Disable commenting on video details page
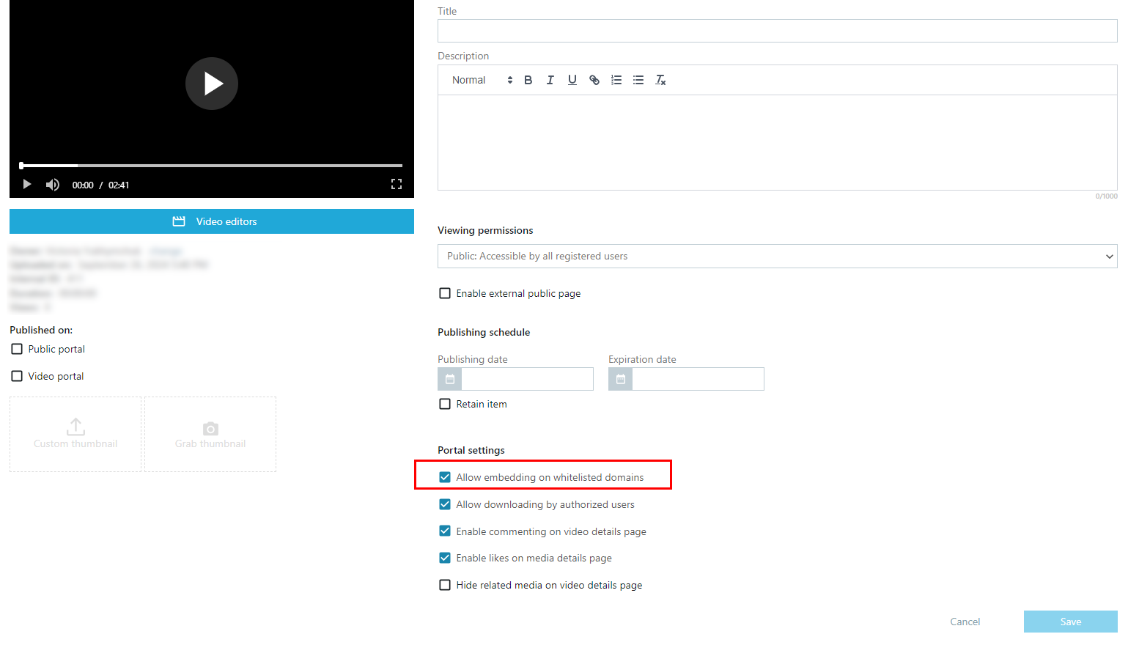The image size is (1139, 645). 445,531
